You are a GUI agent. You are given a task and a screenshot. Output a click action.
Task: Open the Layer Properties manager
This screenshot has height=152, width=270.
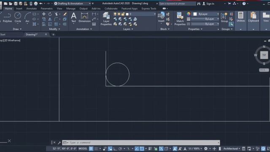click(106, 19)
